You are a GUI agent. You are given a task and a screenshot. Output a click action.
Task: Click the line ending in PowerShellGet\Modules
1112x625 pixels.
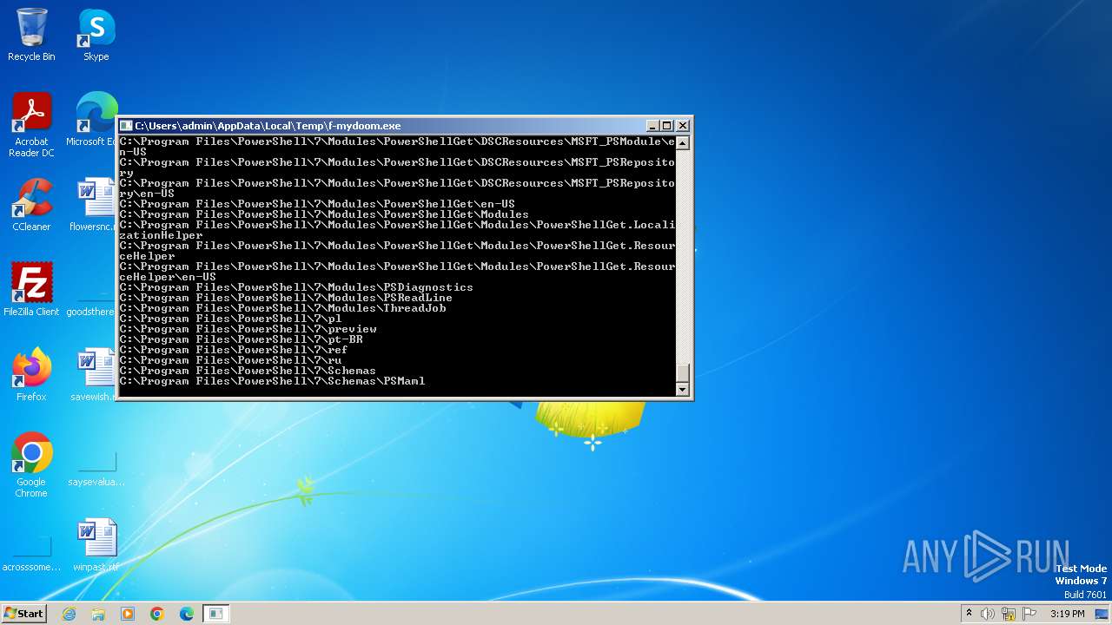(324, 214)
